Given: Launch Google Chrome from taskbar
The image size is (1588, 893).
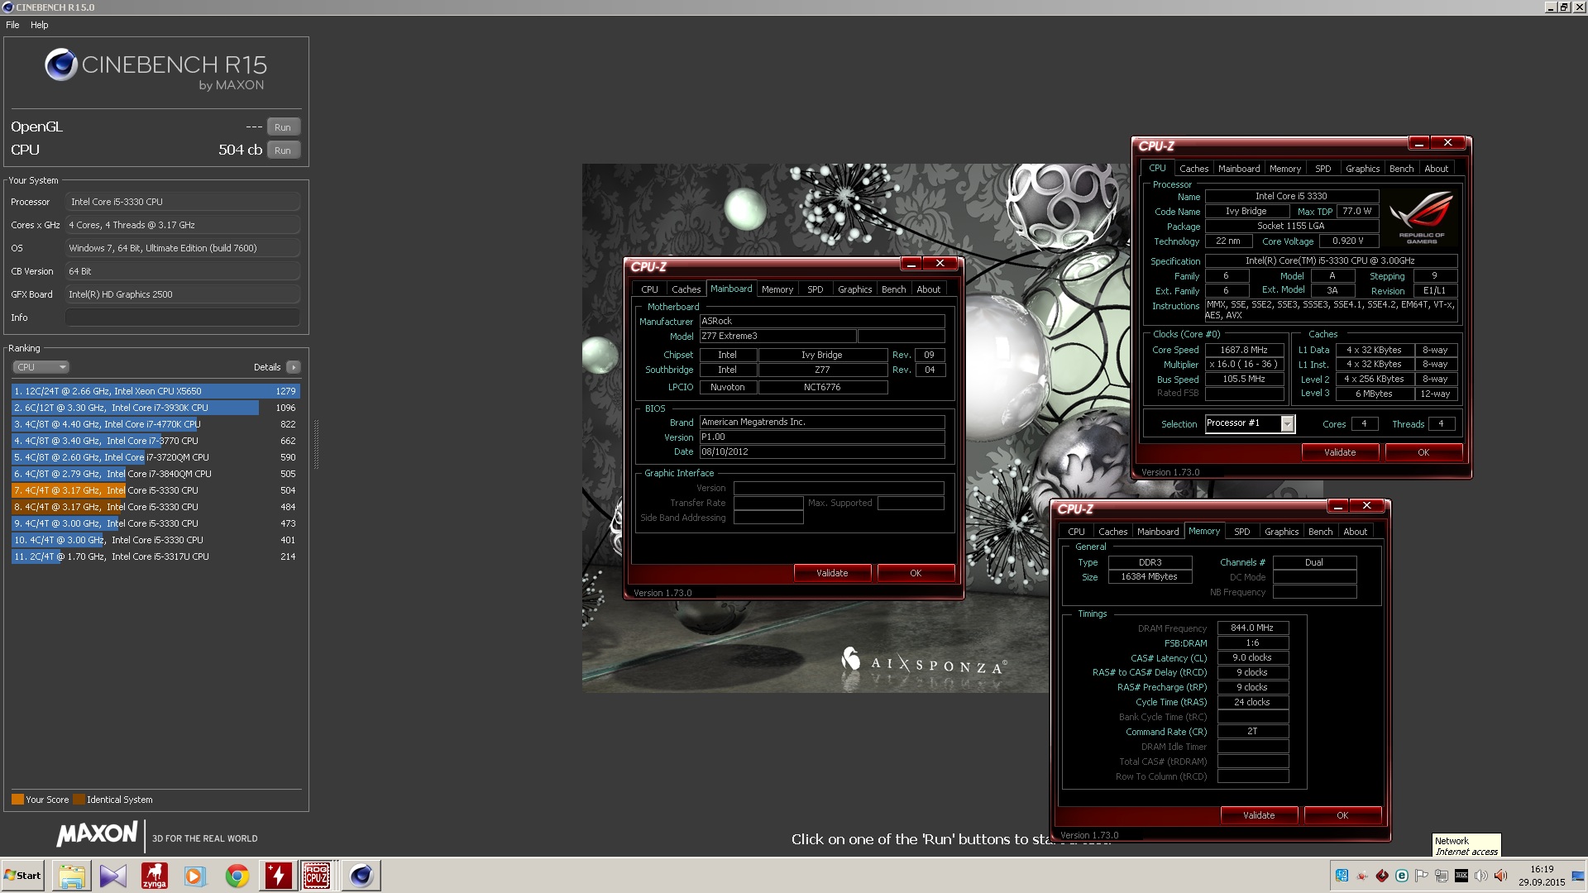Looking at the screenshot, I should [237, 876].
